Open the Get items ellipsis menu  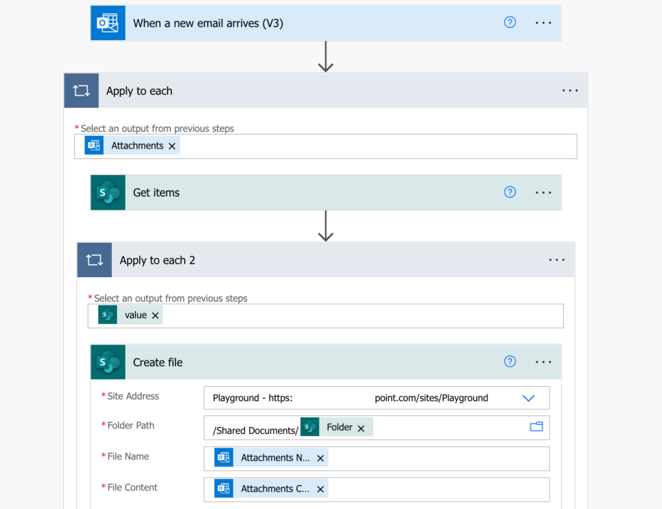[x=543, y=192]
